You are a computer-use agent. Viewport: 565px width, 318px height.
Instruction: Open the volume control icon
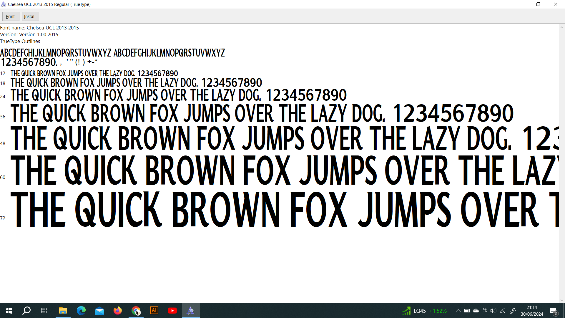tap(493, 311)
